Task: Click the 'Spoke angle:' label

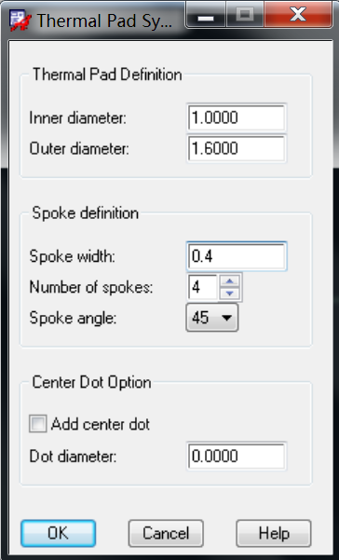Action: tap(73, 318)
